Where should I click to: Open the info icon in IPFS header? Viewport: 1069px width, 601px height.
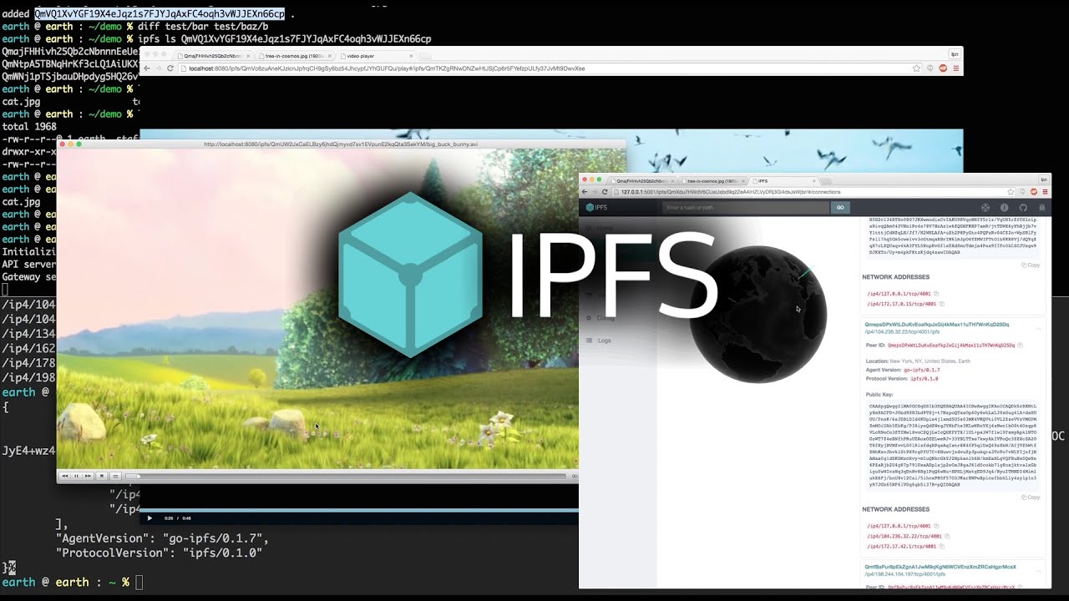click(x=1005, y=208)
